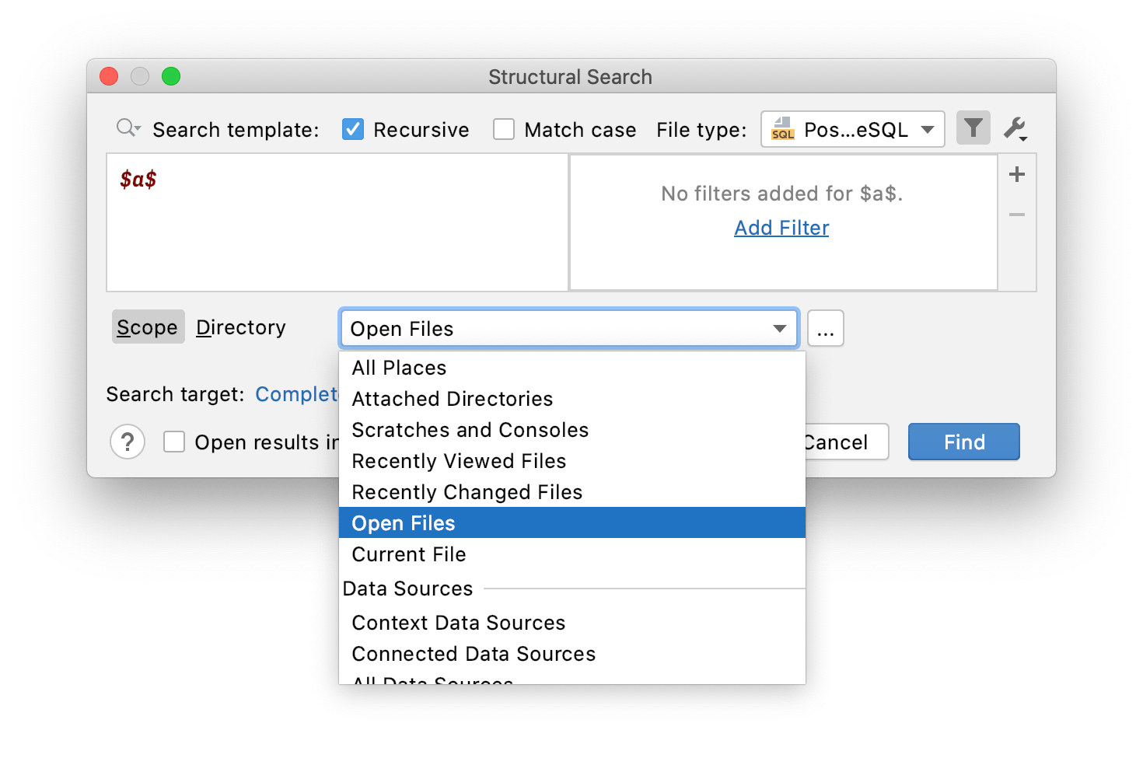This screenshot has width=1143, height=765.
Task: Click the minus icon below plus
Action: coord(1016,215)
